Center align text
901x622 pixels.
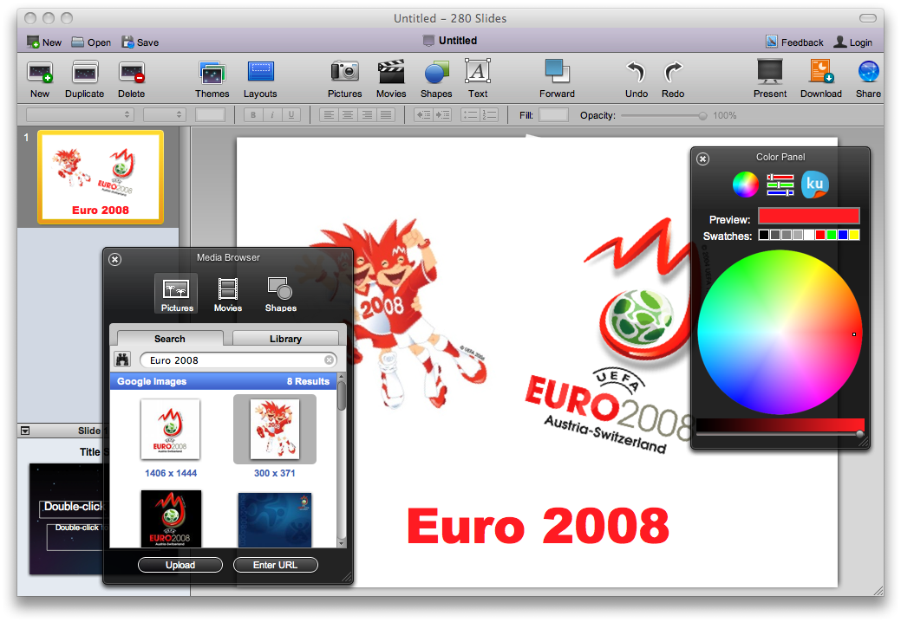click(348, 115)
